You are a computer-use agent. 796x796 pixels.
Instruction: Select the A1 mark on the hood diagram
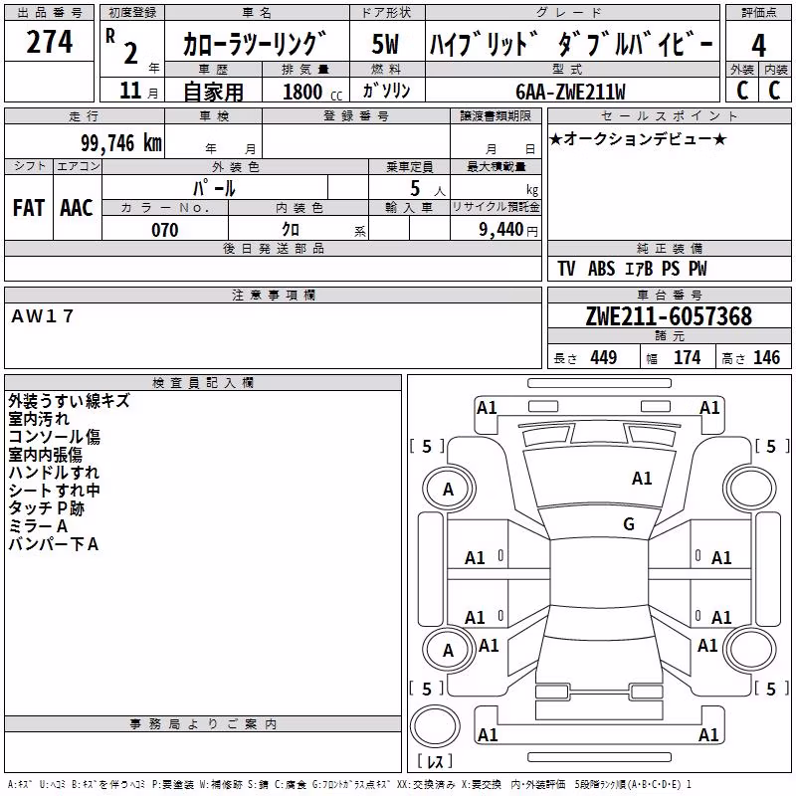pyautogui.click(x=642, y=479)
